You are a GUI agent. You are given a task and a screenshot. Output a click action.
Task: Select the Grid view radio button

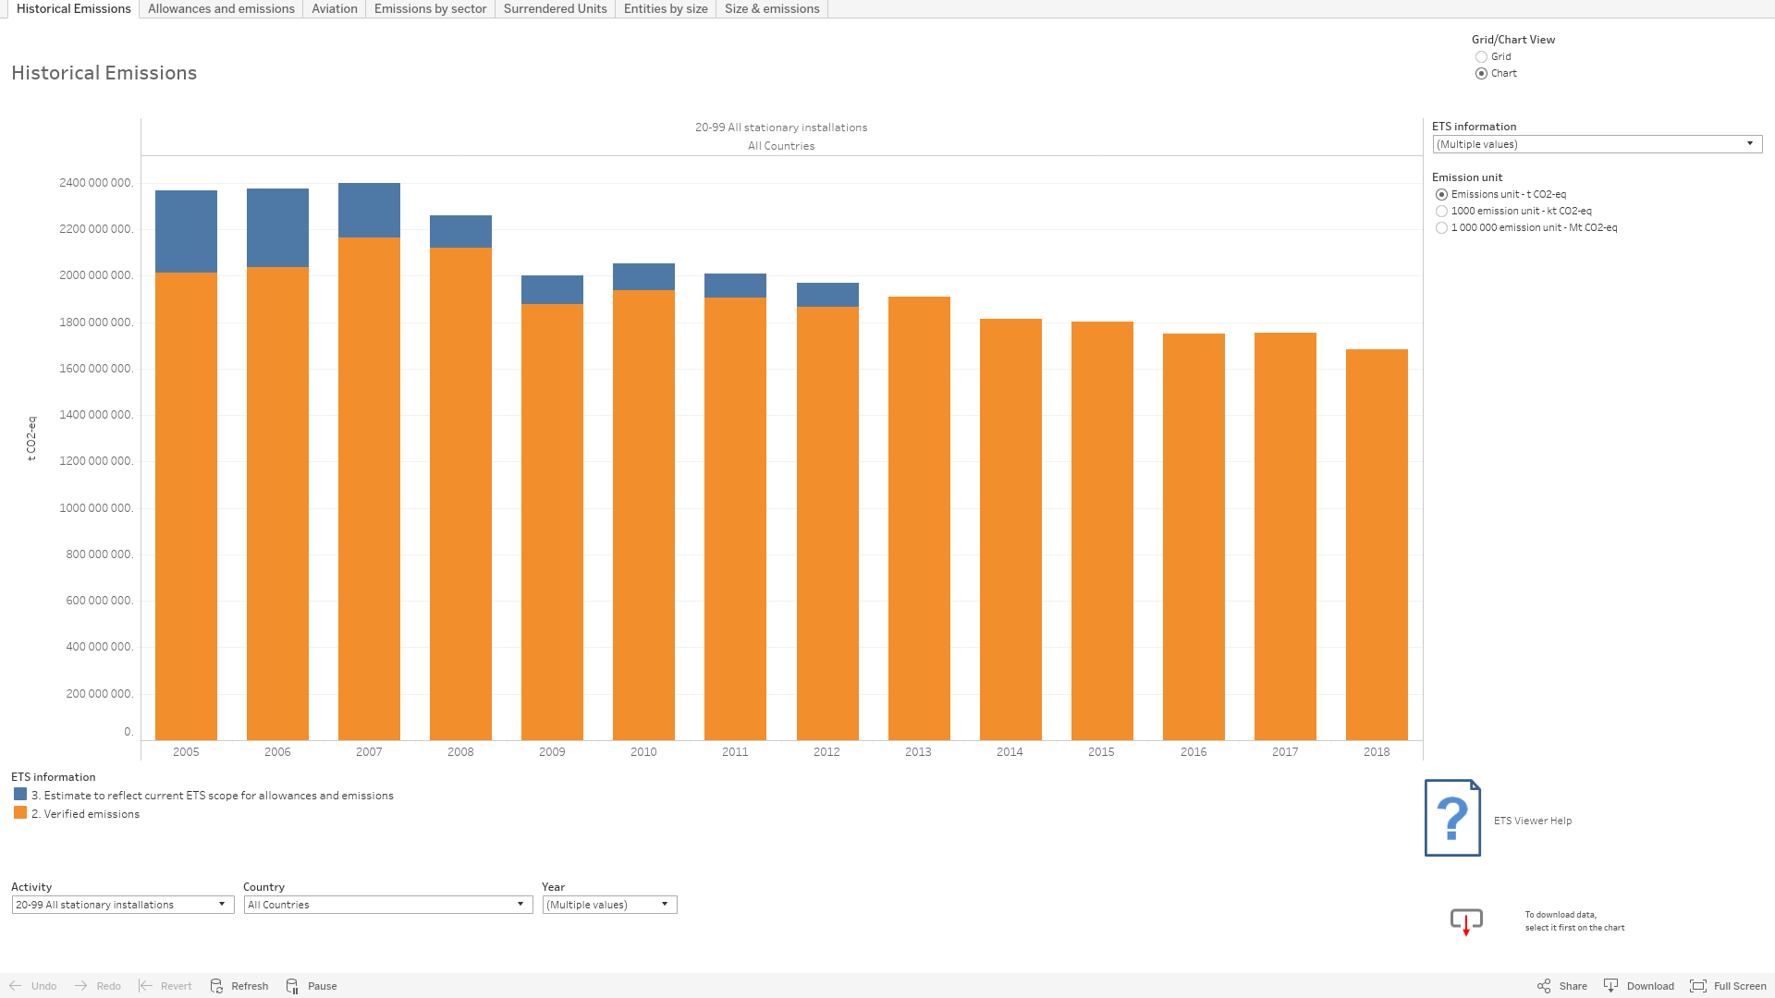click(1481, 56)
